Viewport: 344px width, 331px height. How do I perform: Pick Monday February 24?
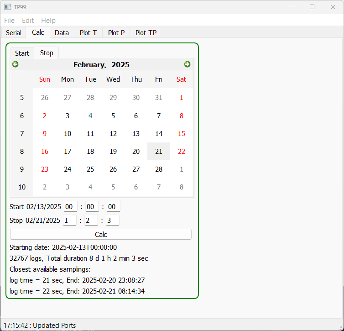68,169
